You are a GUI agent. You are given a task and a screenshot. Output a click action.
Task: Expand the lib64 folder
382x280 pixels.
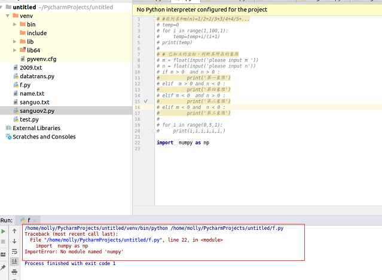(x=14, y=50)
